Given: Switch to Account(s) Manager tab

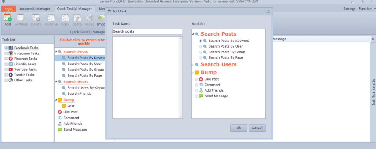Looking at the screenshot, I should click(35, 9).
